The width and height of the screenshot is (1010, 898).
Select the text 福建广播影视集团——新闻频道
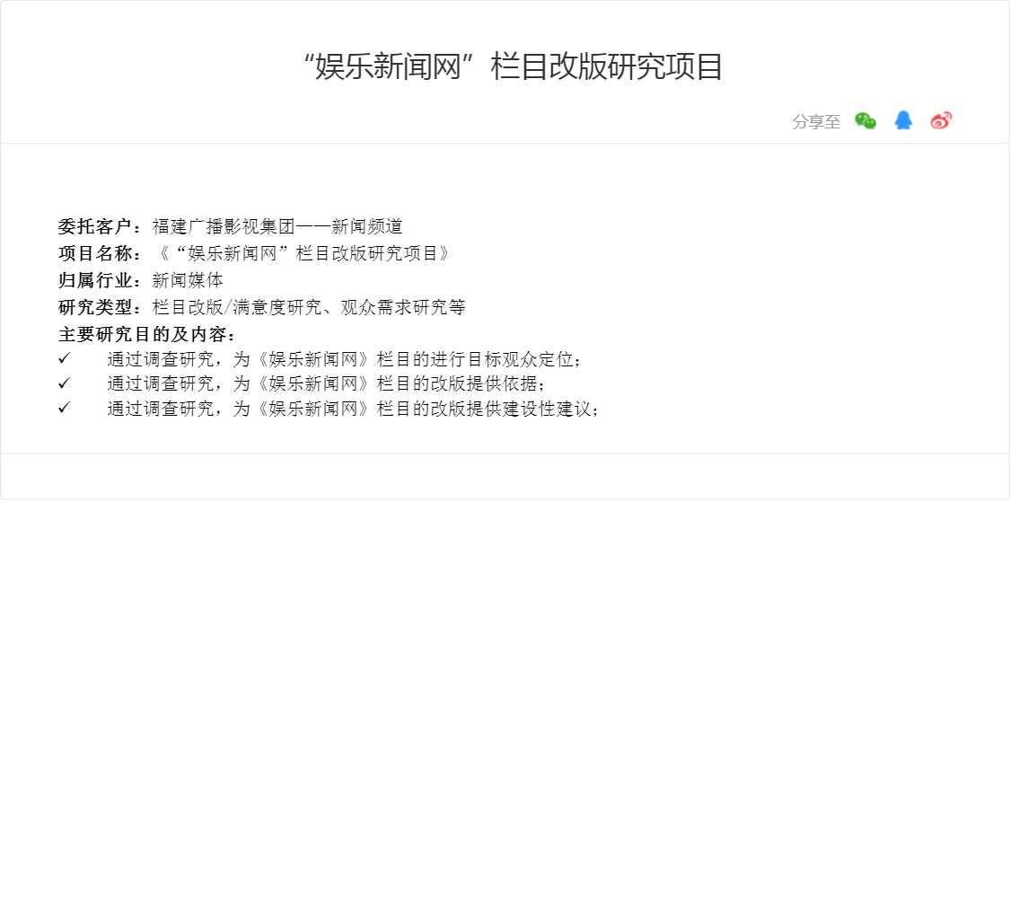(x=277, y=226)
